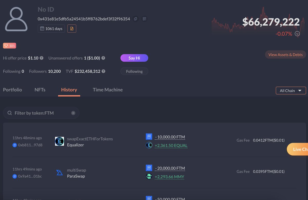
Task: Click +2,361.50 EQUAL amount link
Action: (171, 146)
